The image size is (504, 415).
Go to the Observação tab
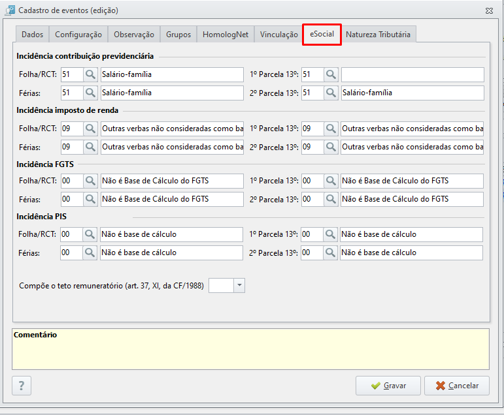[x=134, y=35]
